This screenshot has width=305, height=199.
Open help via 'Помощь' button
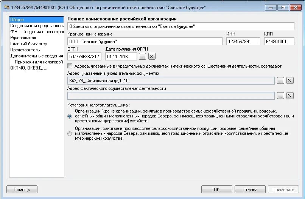[22, 190]
